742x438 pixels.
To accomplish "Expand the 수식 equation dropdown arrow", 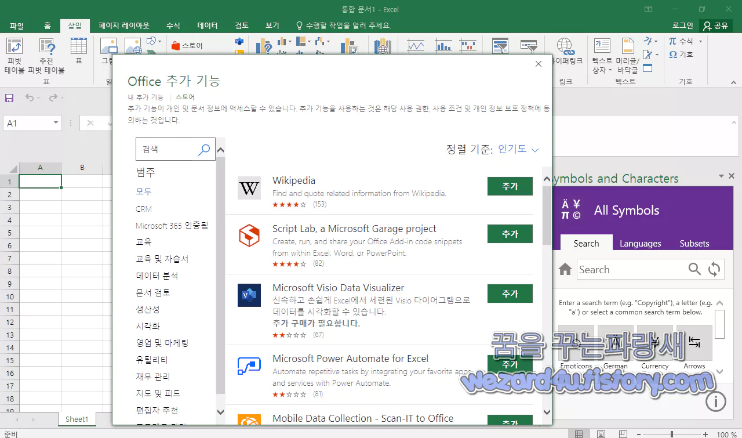I will tap(700, 41).
